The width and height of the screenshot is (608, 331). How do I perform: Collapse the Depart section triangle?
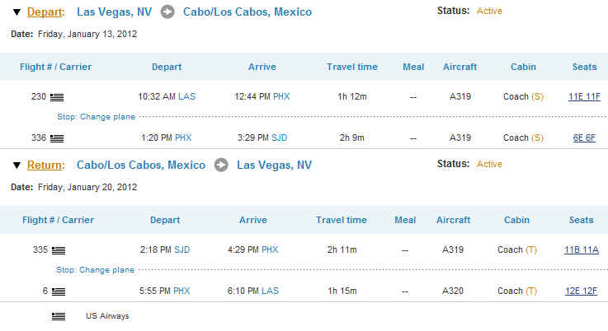point(16,12)
